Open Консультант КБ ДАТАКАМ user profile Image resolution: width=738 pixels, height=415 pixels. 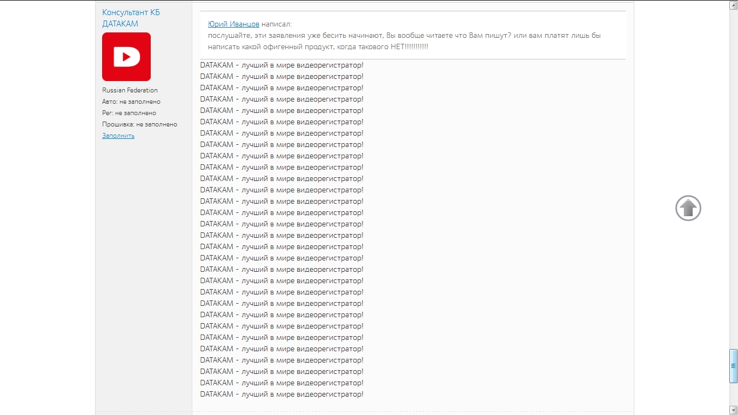(131, 18)
